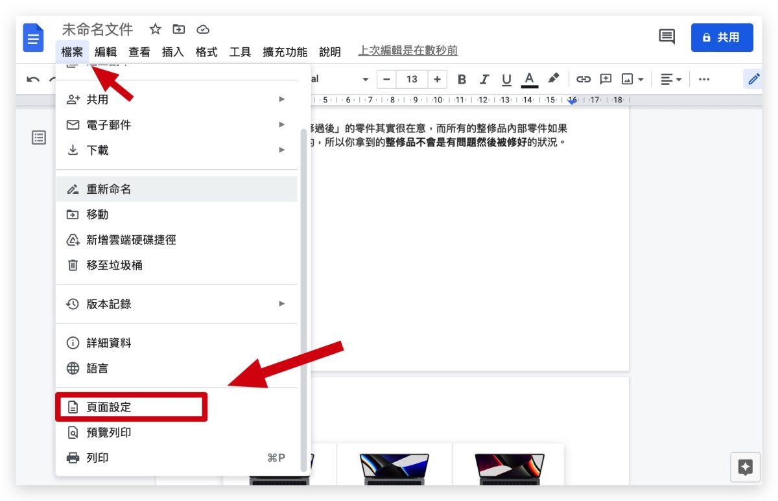Decrease font size with minus button
Screen dimensions: 778x501
click(387, 79)
